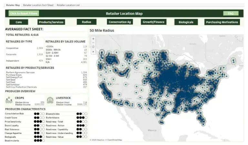Screen dimensions: 248x145
Task: Click the Readiness - Action label
Action: point(55,126)
